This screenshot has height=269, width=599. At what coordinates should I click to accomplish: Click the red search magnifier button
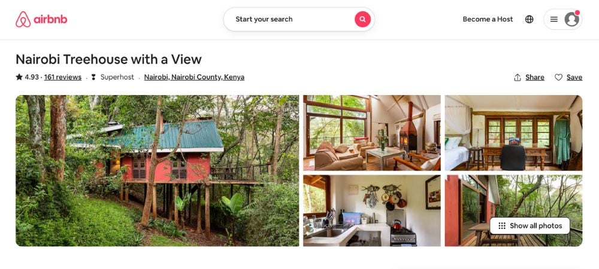click(x=362, y=19)
